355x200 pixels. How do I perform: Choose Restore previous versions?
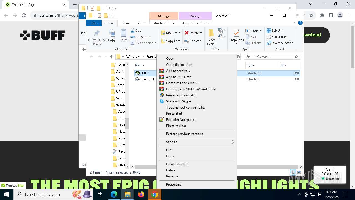point(197,134)
